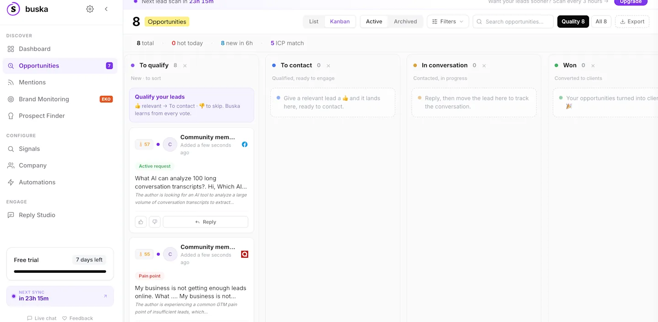Thumbs up the AI transcripts lead

tap(141, 222)
